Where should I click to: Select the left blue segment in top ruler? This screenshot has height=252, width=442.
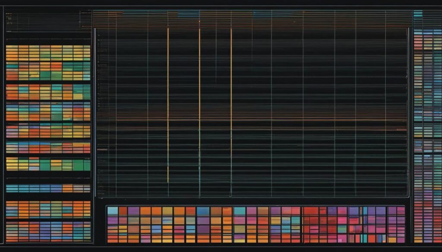tap(188, 14)
